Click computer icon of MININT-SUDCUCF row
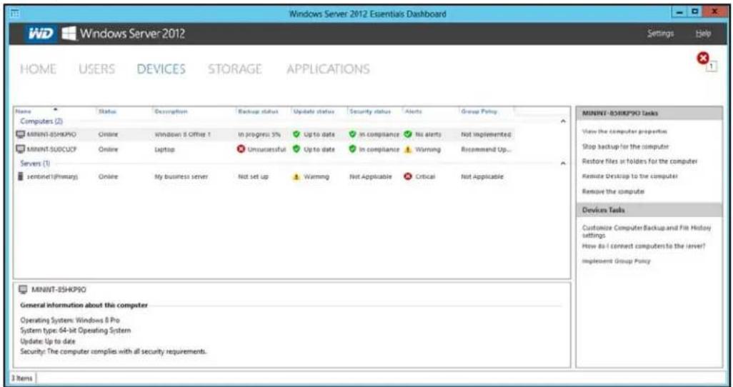The height and width of the screenshot is (387, 733). click(20, 149)
